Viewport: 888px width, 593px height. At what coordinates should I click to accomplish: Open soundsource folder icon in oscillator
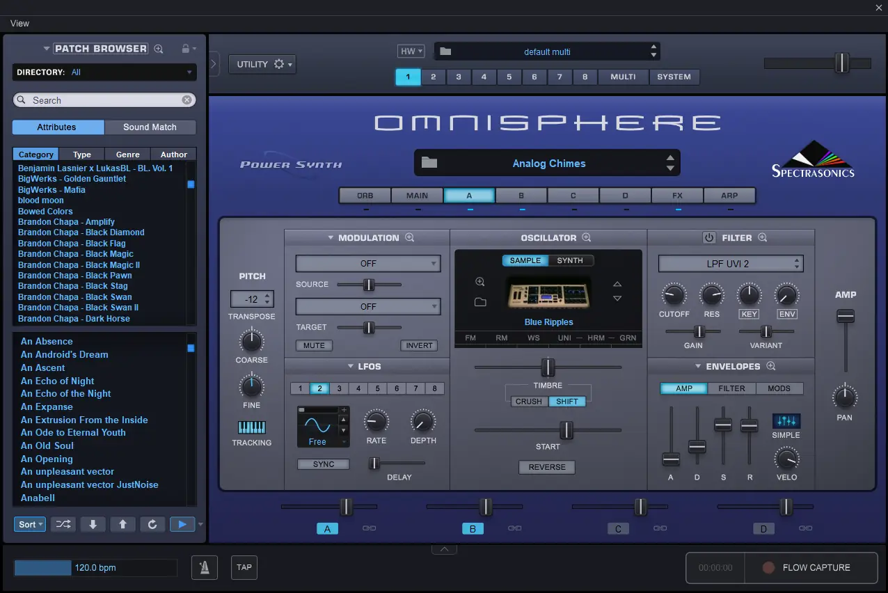[x=480, y=302]
